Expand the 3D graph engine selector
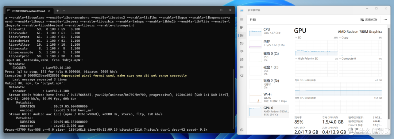This screenshot has width=394, height=139. click(296, 37)
